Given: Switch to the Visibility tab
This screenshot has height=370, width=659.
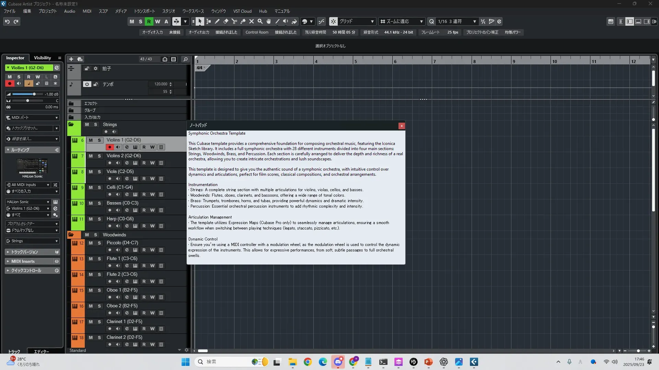Looking at the screenshot, I should click(x=42, y=58).
